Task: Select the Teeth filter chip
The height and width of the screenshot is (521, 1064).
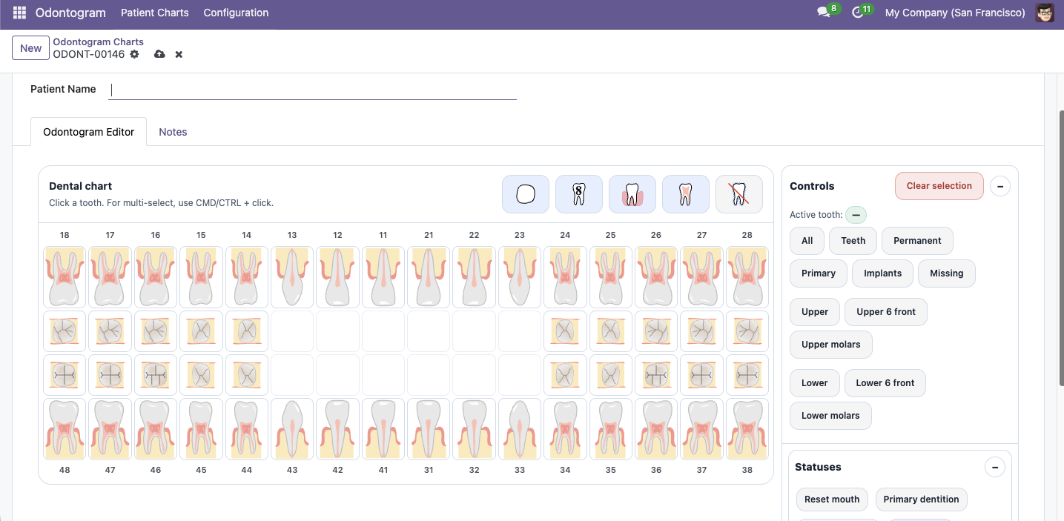Action: click(853, 241)
